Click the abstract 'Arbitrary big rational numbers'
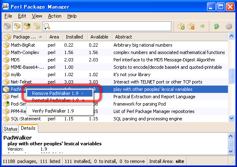This screenshot has height=167, width=237. coord(143,45)
